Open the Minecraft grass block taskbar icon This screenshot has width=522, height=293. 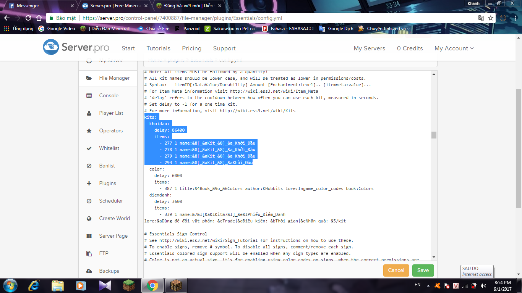coord(128,285)
